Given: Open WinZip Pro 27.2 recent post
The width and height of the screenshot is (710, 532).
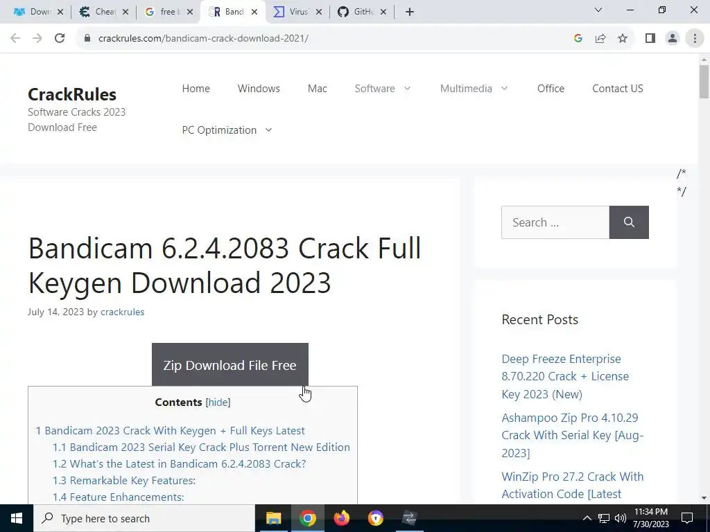Looking at the screenshot, I should (572, 486).
